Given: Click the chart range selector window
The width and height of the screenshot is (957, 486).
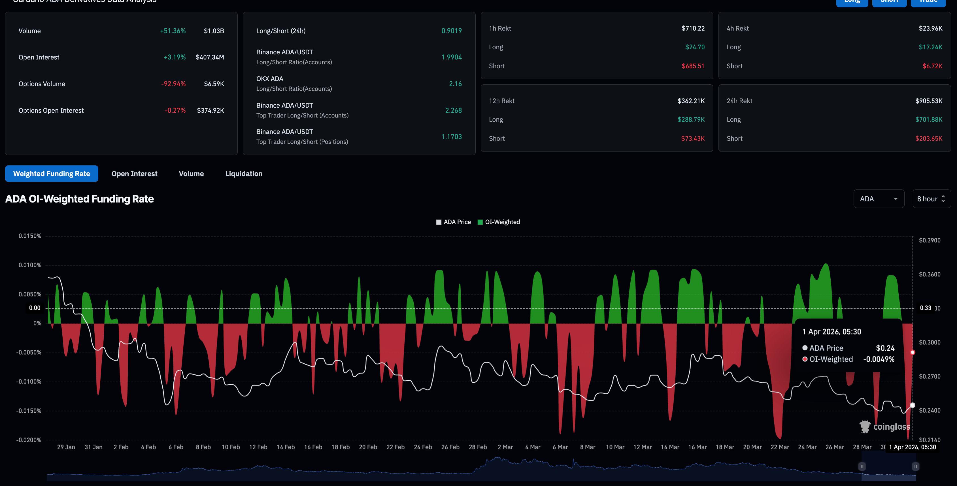Looking at the screenshot, I should [889, 471].
